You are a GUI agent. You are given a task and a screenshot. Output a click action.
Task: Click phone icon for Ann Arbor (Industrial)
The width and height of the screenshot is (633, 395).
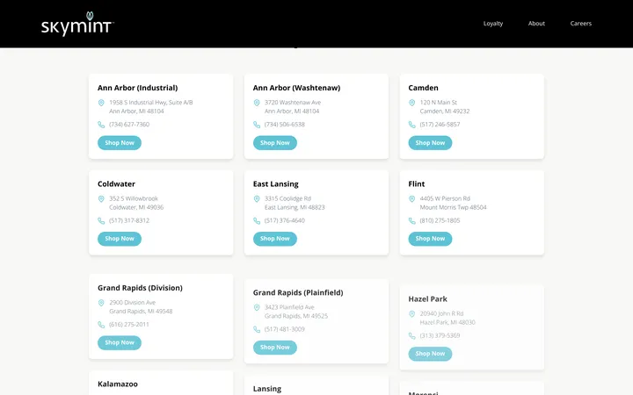point(101,125)
